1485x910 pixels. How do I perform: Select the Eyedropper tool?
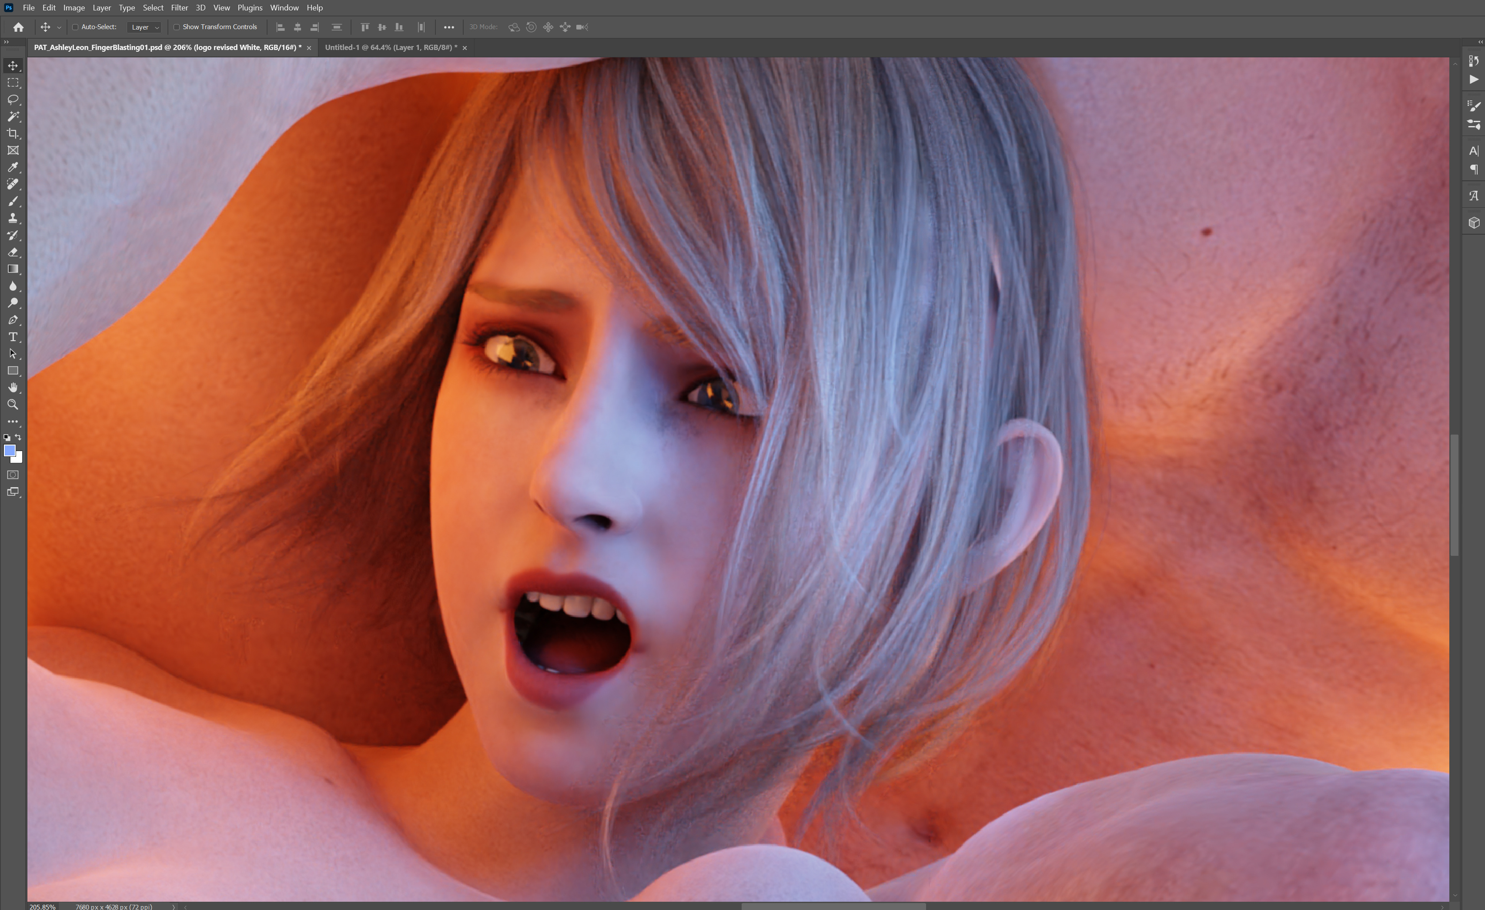pos(13,167)
